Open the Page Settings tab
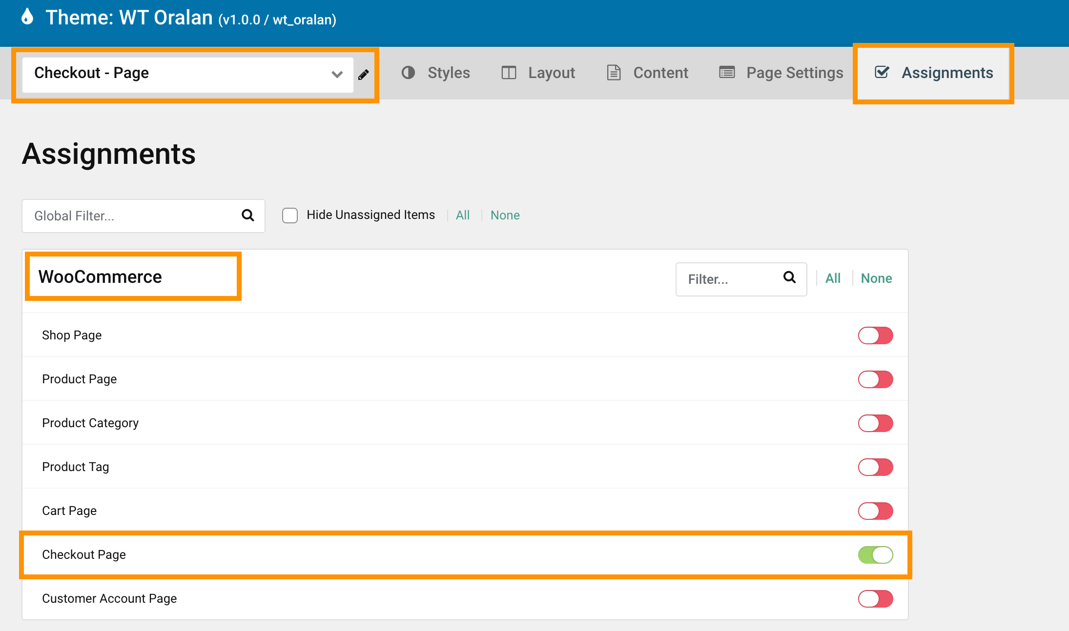1069x631 pixels. pos(781,73)
